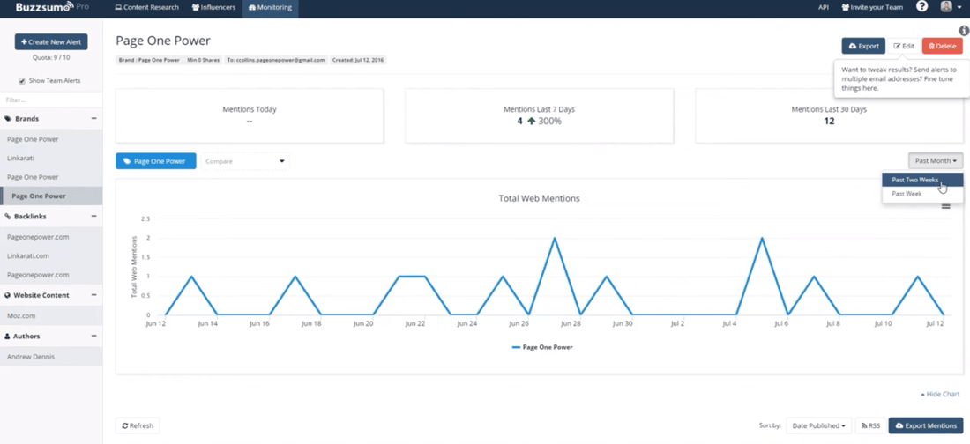Select highlighted Page One Power alert
This screenshot has width=970, height=444.
tap(51, 196)
